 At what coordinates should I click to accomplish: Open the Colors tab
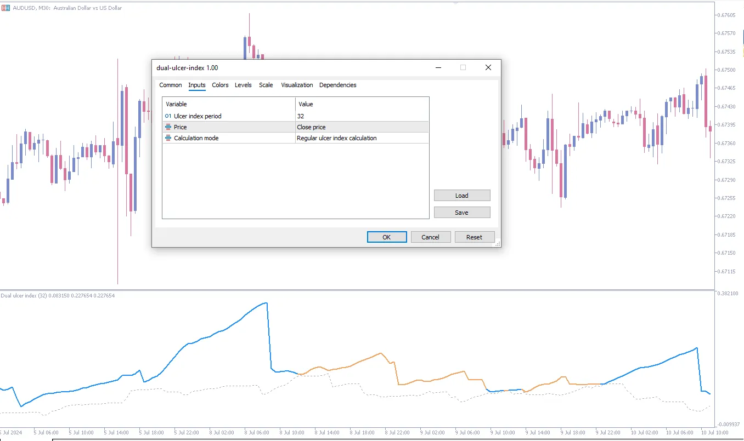point(220,85)
